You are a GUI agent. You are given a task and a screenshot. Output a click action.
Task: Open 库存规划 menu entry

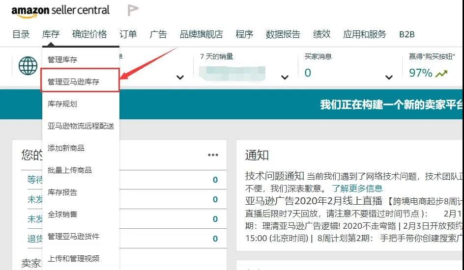tap(62, 104)
